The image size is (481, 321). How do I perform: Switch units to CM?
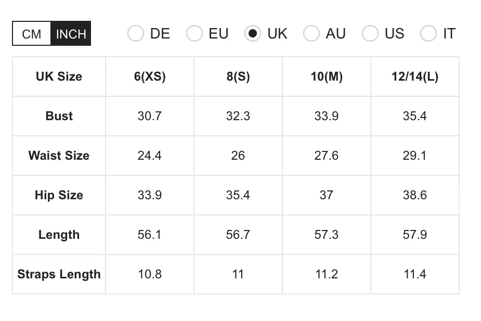32,34
